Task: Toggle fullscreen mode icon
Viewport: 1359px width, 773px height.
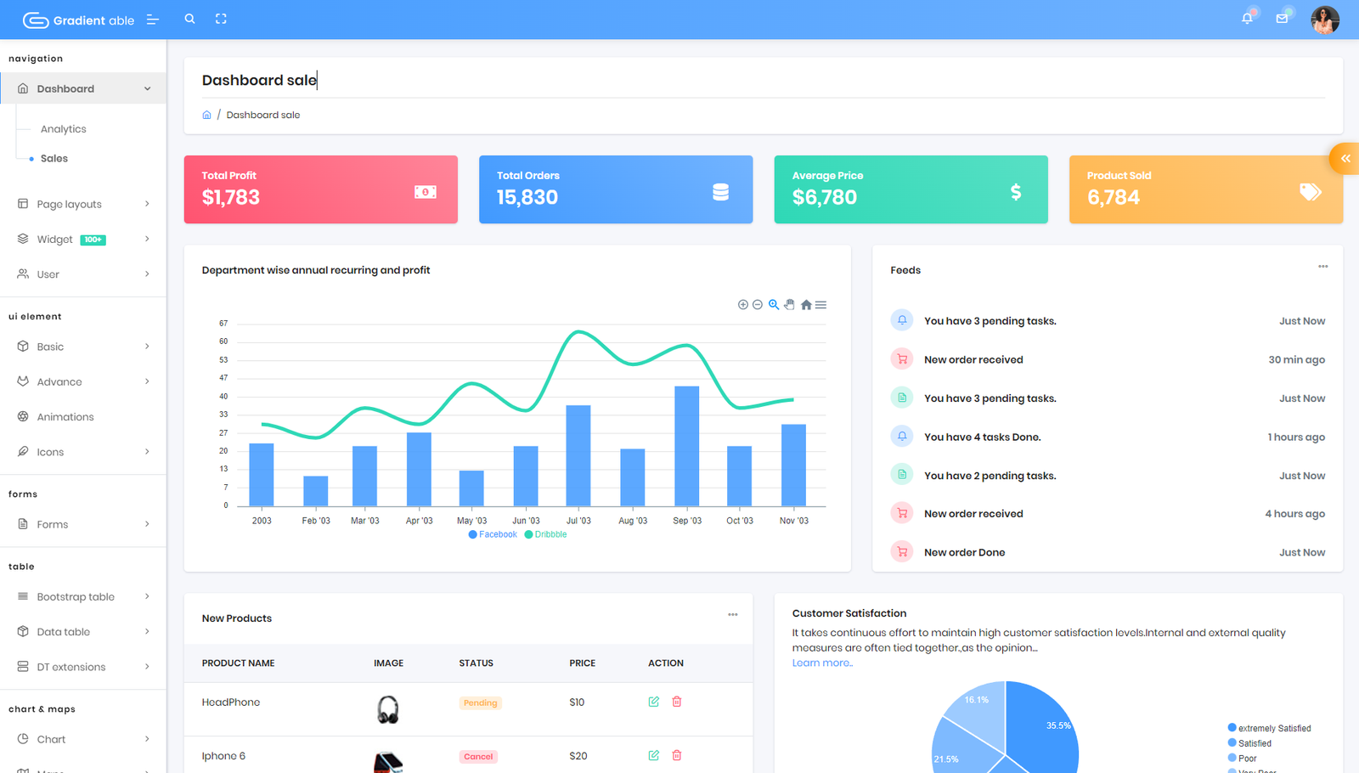Action: (221, 19)
